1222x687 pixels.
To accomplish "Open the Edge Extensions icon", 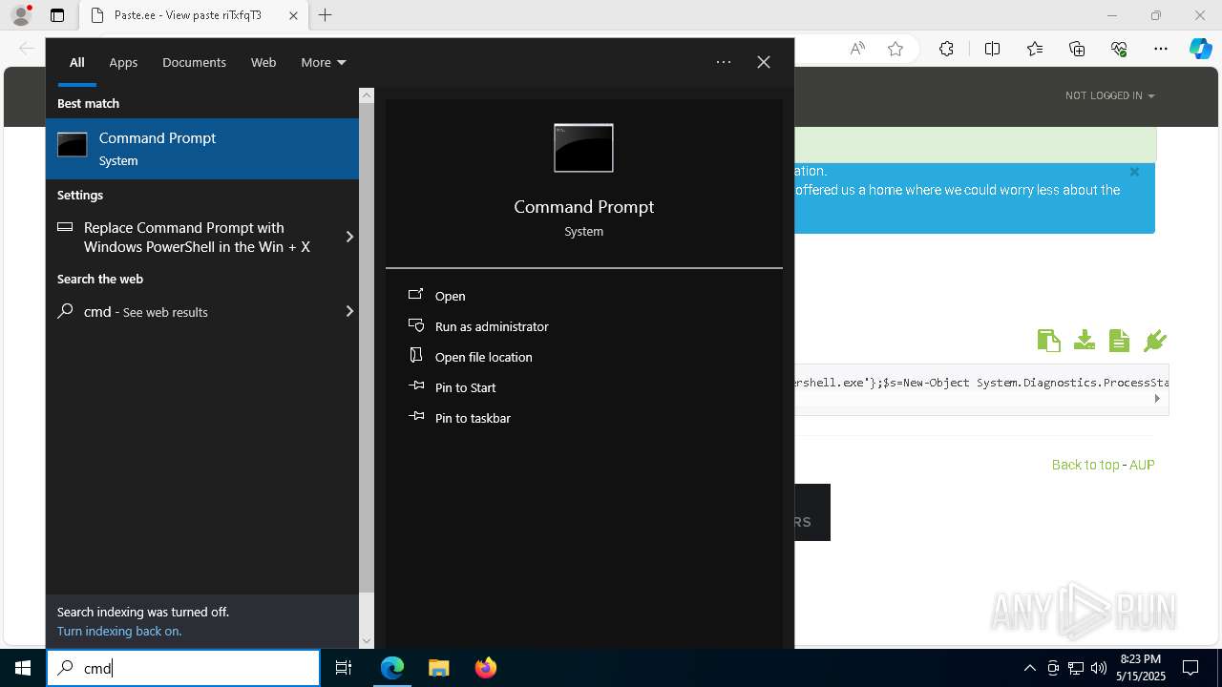I will click(946, 49).
